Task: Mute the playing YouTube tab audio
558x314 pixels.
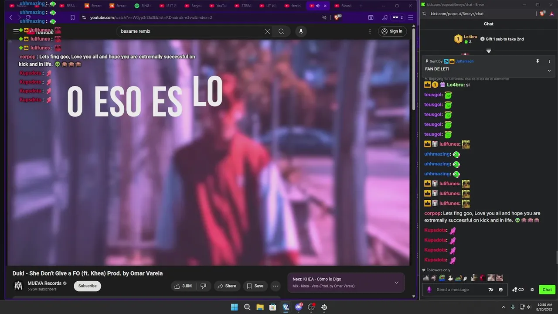Action: coord(318,6)
